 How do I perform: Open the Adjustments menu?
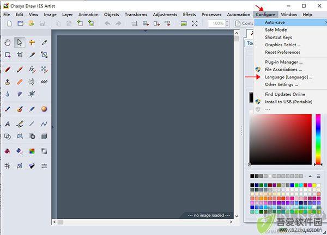click(165, 15)
